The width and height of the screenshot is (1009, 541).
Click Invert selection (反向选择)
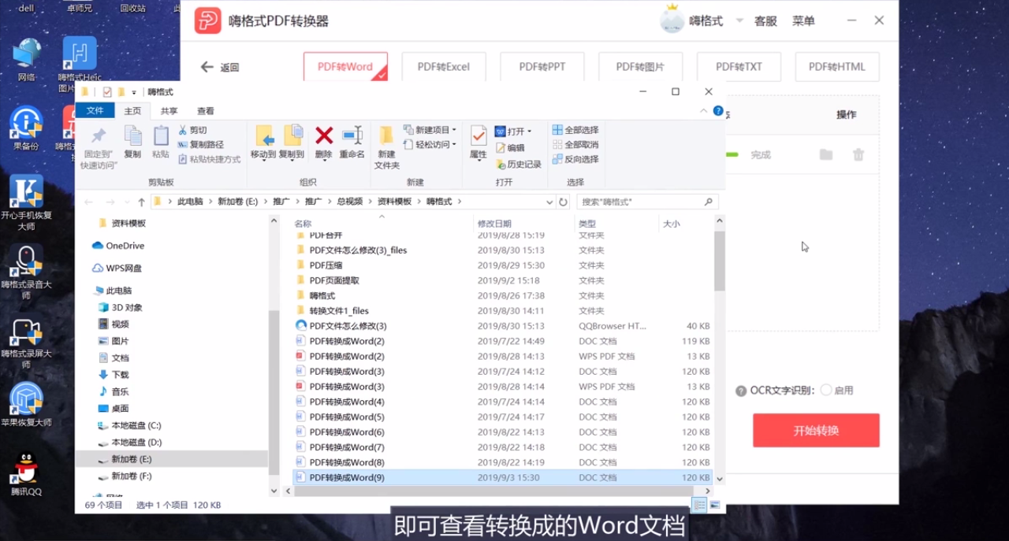(575, 159)
